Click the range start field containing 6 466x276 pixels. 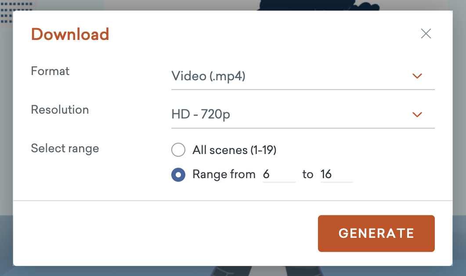pyautogui.click(x=279, y=175)
